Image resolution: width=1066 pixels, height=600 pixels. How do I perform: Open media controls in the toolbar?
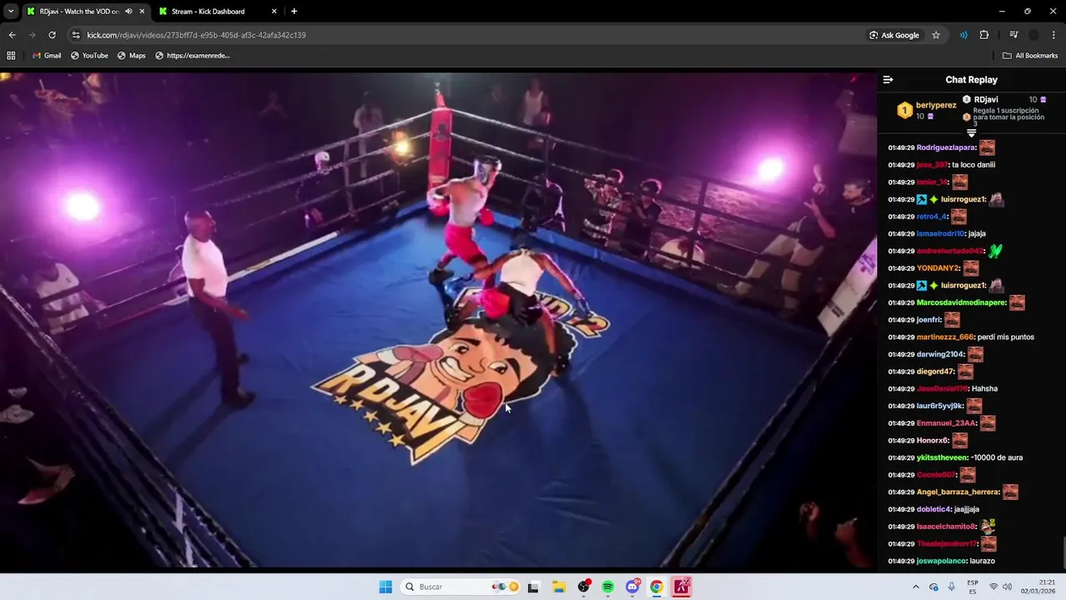coord(1014,35)
